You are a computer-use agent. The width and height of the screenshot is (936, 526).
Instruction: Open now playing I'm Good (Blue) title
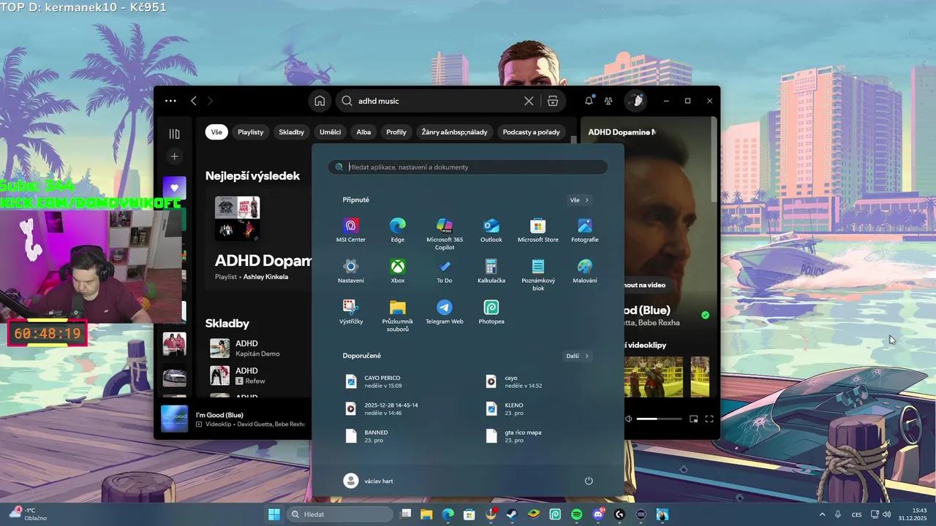[x=219, y=415]
